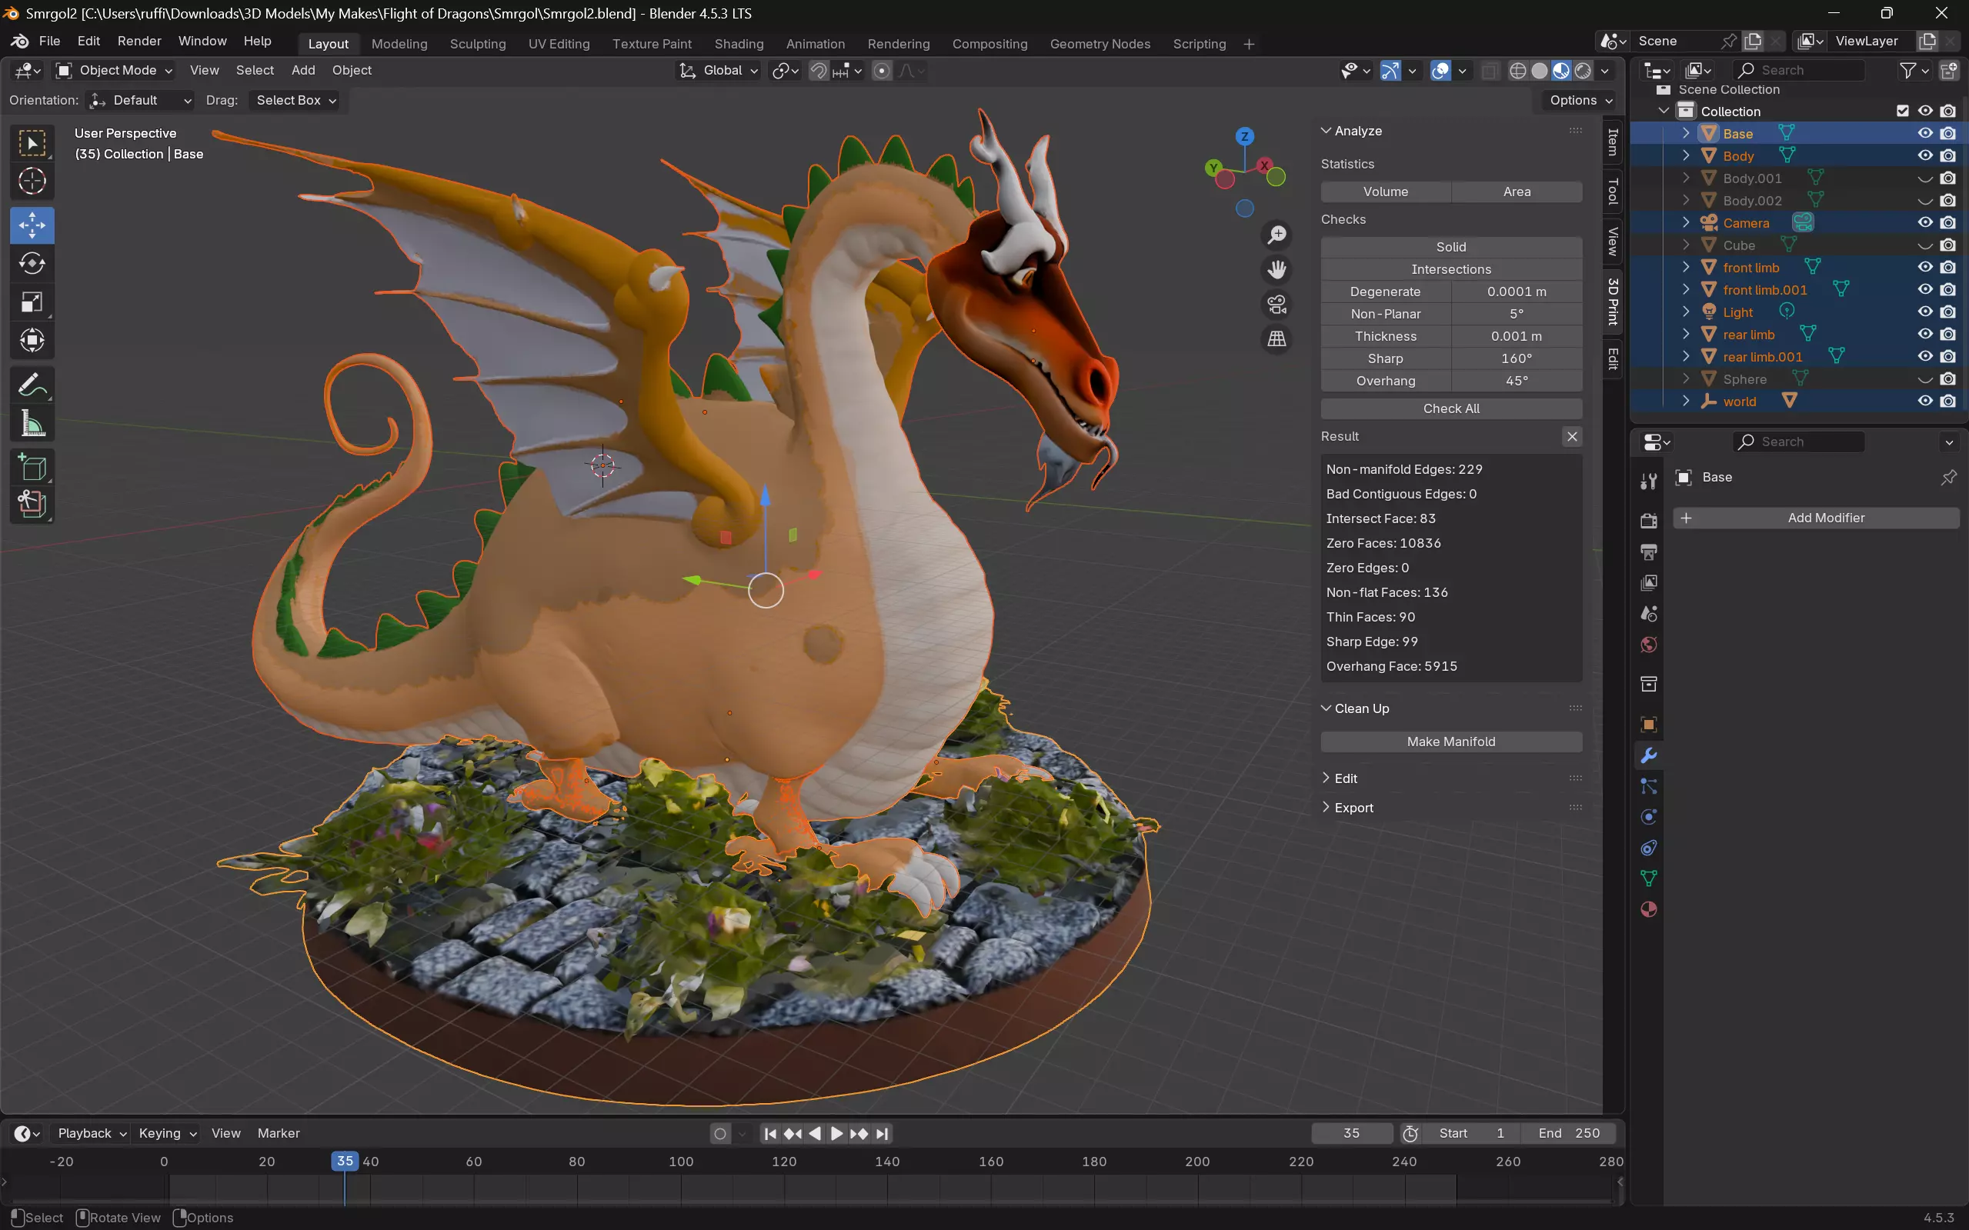Image resolution: width=1969 pixels, height=1230 pixels.
Task: Open Object Data green triangle tab
Action: pyautogui.click(x=1648, y=878)
